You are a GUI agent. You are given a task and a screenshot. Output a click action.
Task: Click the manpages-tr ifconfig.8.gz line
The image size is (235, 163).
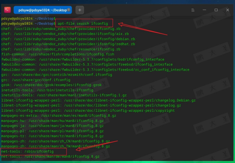[52, 136]
